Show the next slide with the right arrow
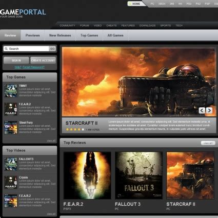 coord(209,110)
